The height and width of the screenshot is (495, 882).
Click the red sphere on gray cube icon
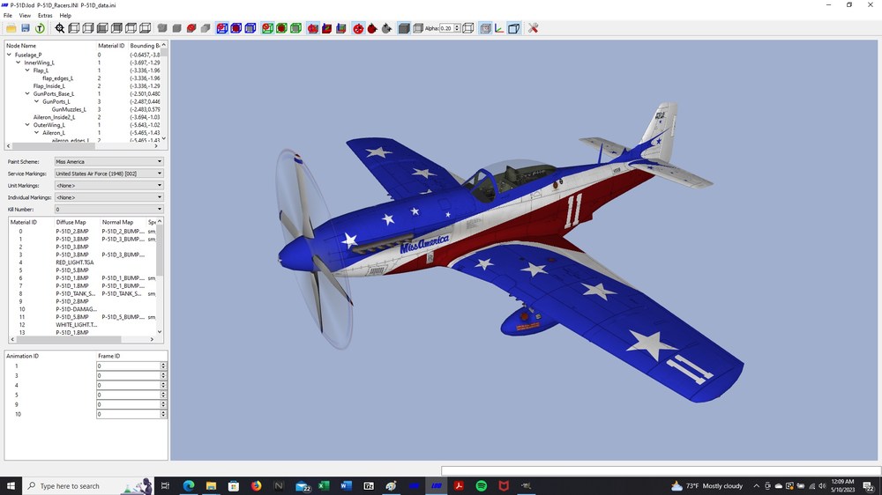point(191,28)
